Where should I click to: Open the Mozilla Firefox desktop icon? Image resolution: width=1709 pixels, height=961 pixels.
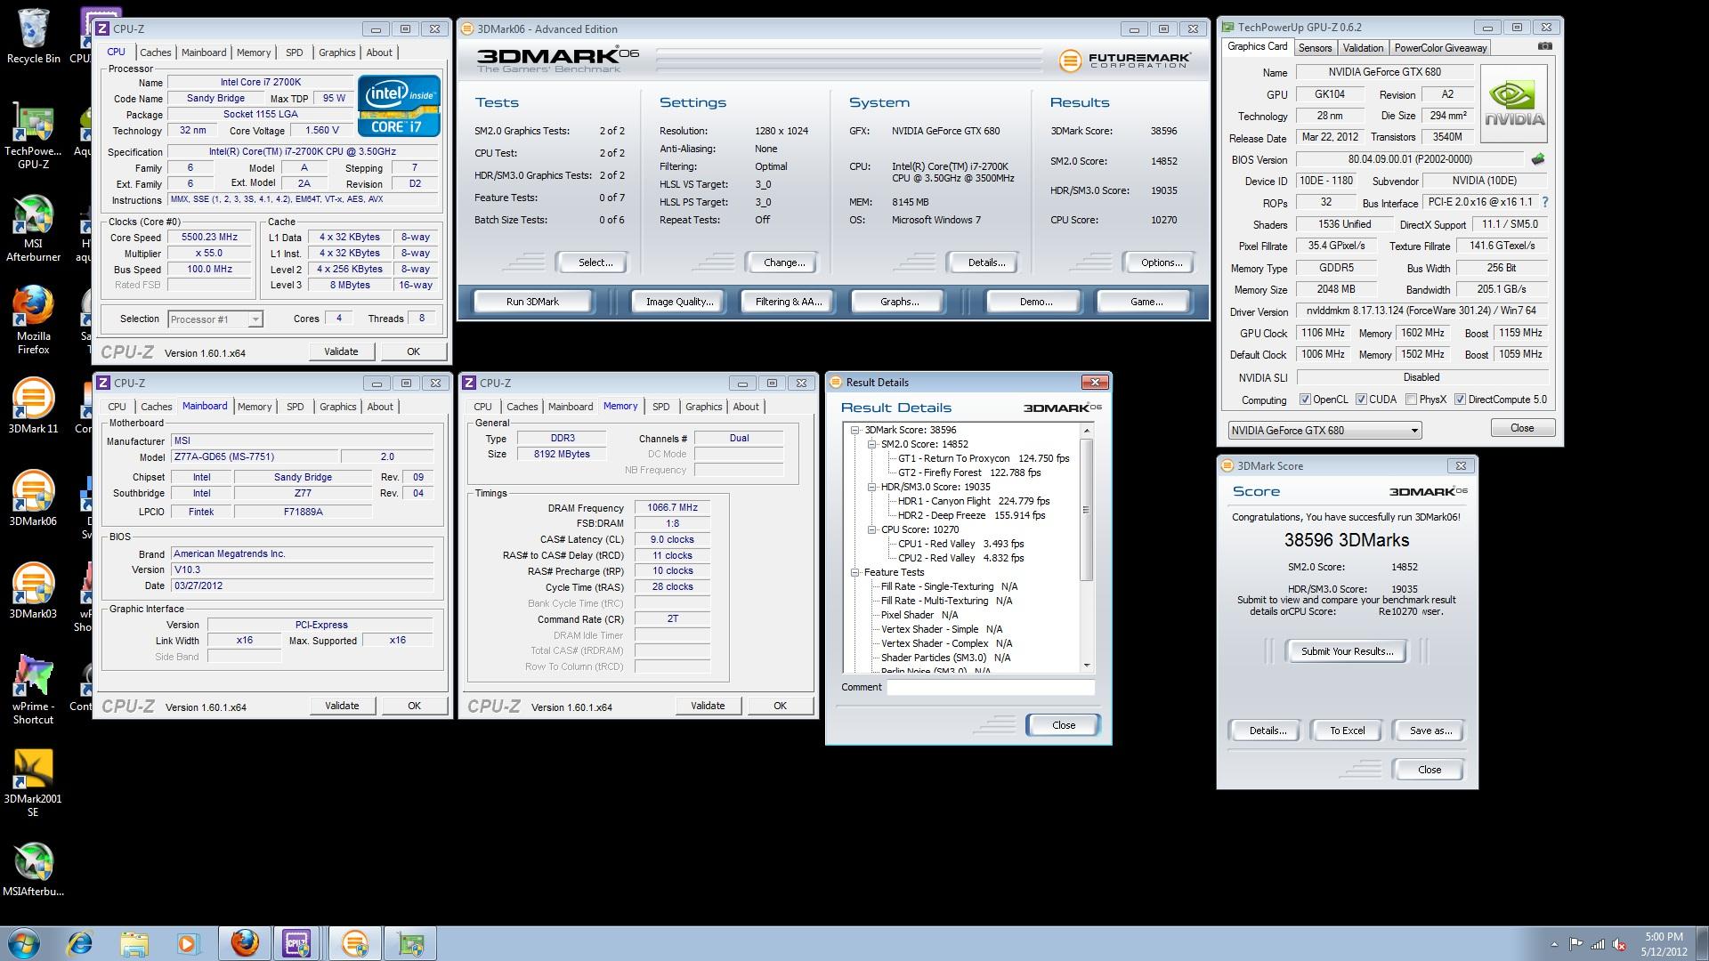pos(33,320)
